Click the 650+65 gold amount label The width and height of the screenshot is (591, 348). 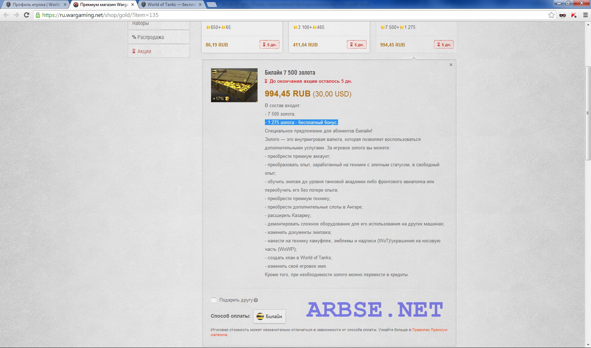[218, 27]
